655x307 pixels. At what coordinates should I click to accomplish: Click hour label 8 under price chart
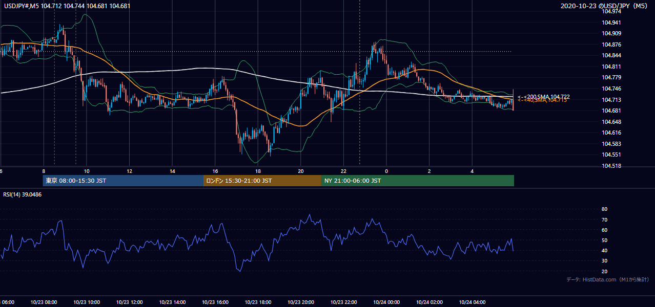[x=44, y=171]
